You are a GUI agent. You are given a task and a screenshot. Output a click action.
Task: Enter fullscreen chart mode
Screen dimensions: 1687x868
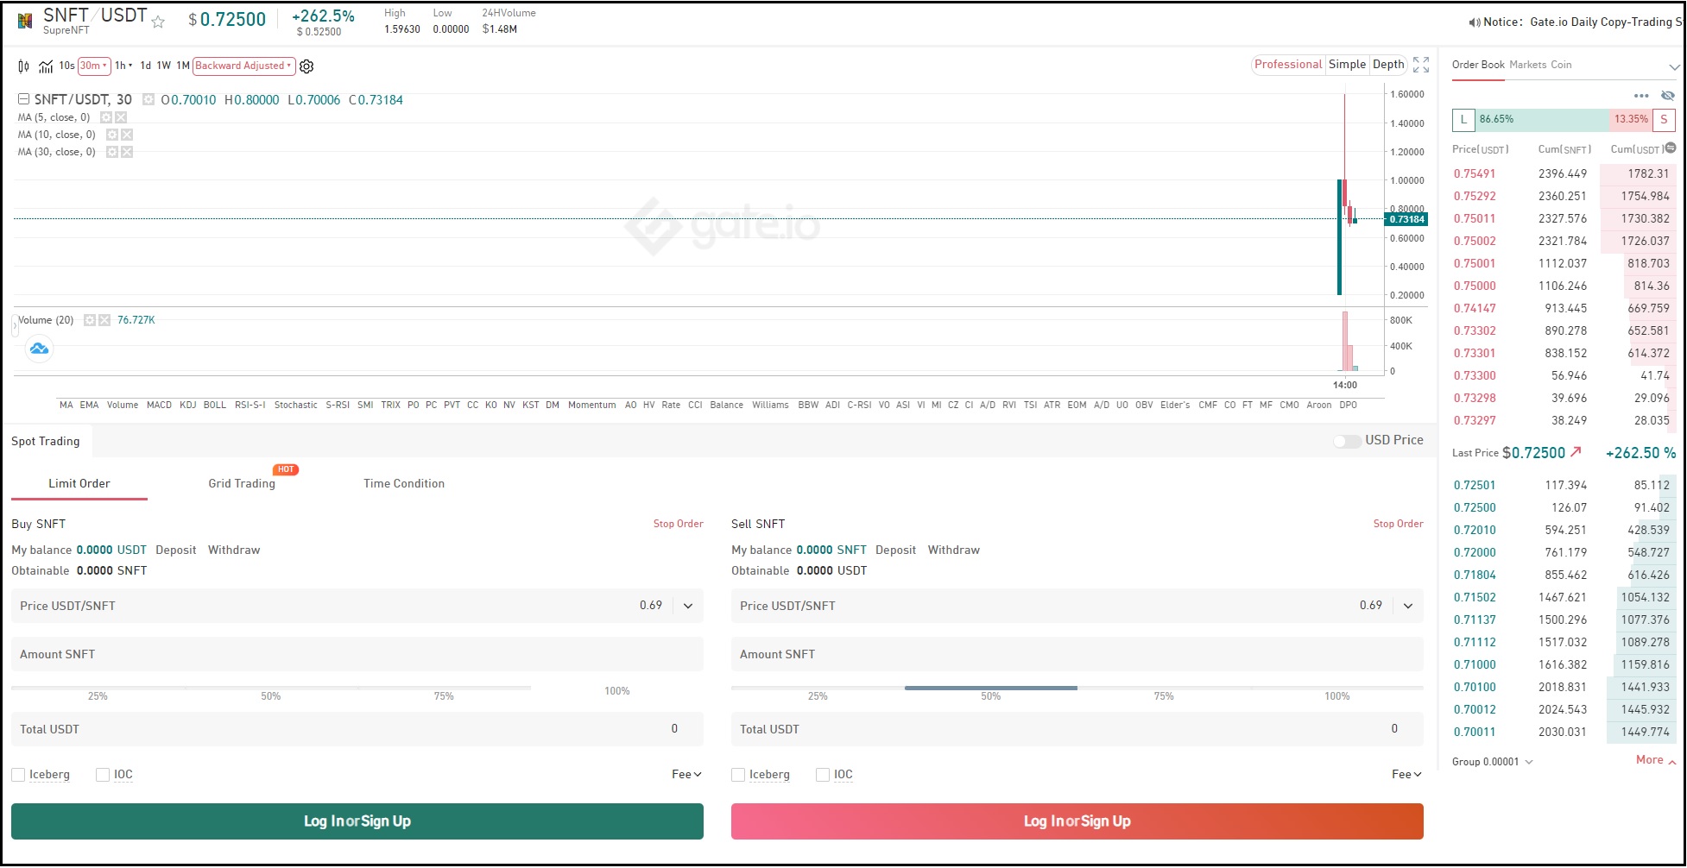pos(1421,65)
